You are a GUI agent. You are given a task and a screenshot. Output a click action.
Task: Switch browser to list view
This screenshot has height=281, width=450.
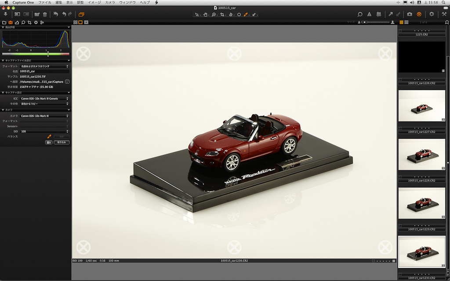(x=406, y=22)
